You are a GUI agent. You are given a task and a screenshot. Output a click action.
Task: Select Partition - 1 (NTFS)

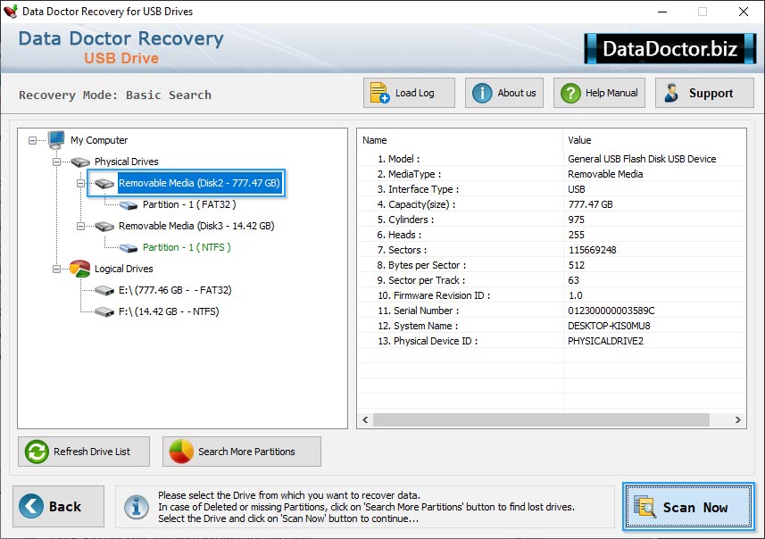187,247
